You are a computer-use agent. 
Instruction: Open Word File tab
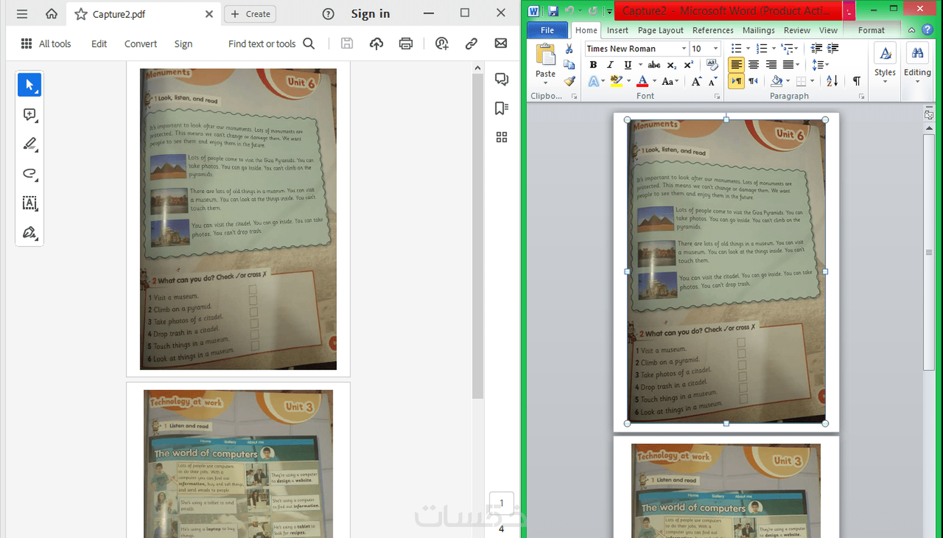pyautogui.click(x=547, y=30)
